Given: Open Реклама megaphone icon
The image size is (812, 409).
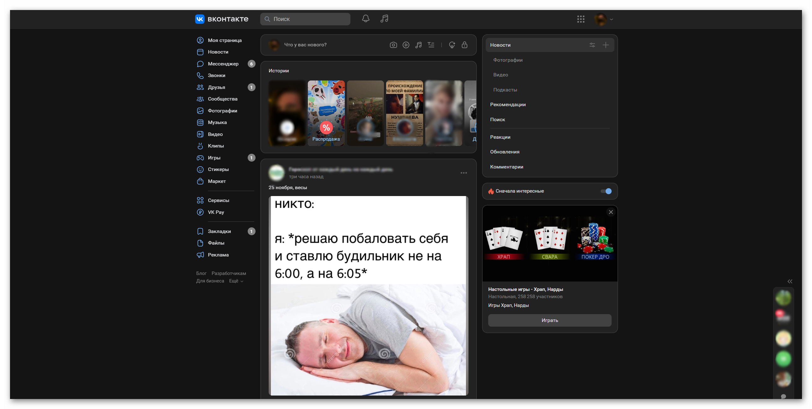Looking at the screenshot, I should [x=200, y=255].
